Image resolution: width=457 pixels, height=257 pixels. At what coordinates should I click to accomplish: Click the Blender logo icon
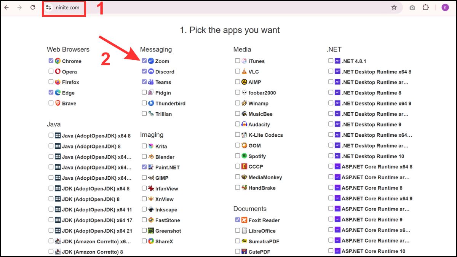point(151,157)
